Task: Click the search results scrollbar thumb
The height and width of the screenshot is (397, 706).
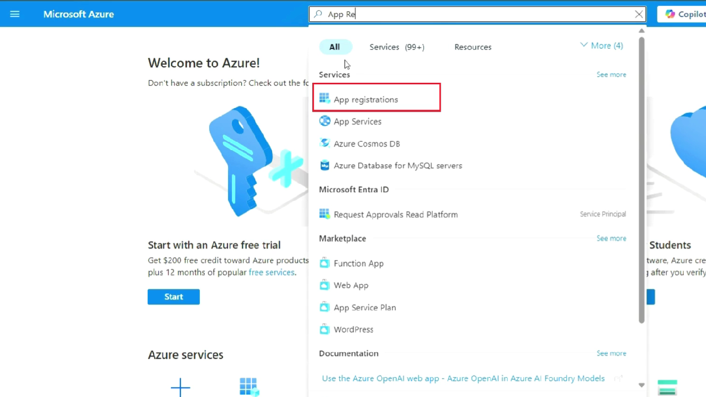Action: pos(642,180)
